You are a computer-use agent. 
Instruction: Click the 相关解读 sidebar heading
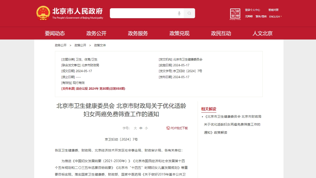(209, 109)
